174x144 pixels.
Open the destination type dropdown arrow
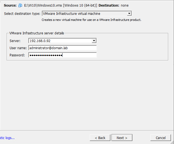point(129,13)
